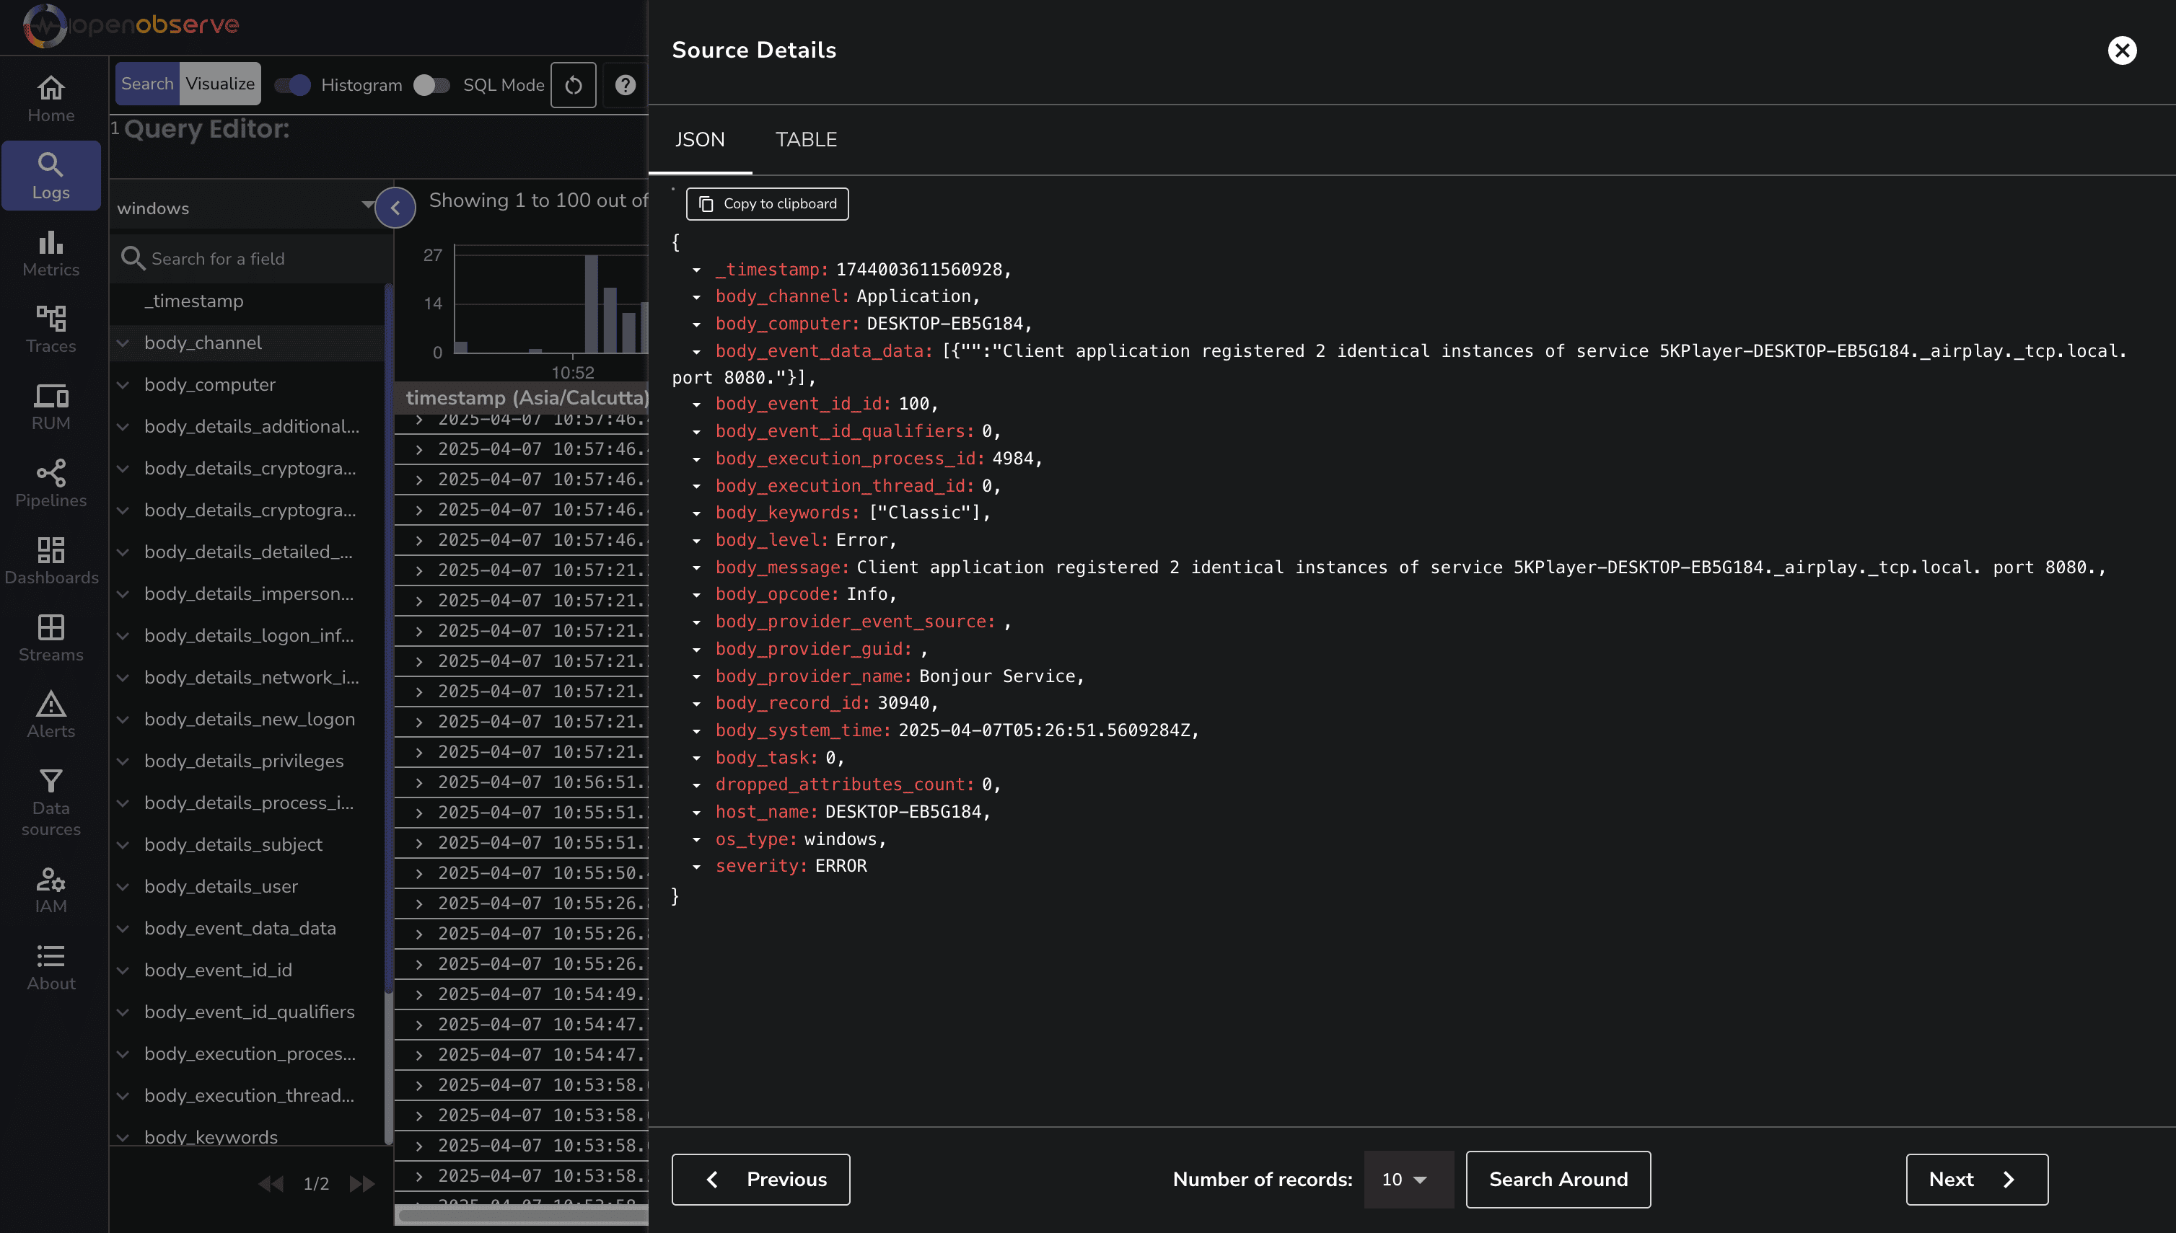Click the Search Around button
The width and height of the screenshot is (2176, 1233).
pyautogui.click(x=1558, y=1179)
